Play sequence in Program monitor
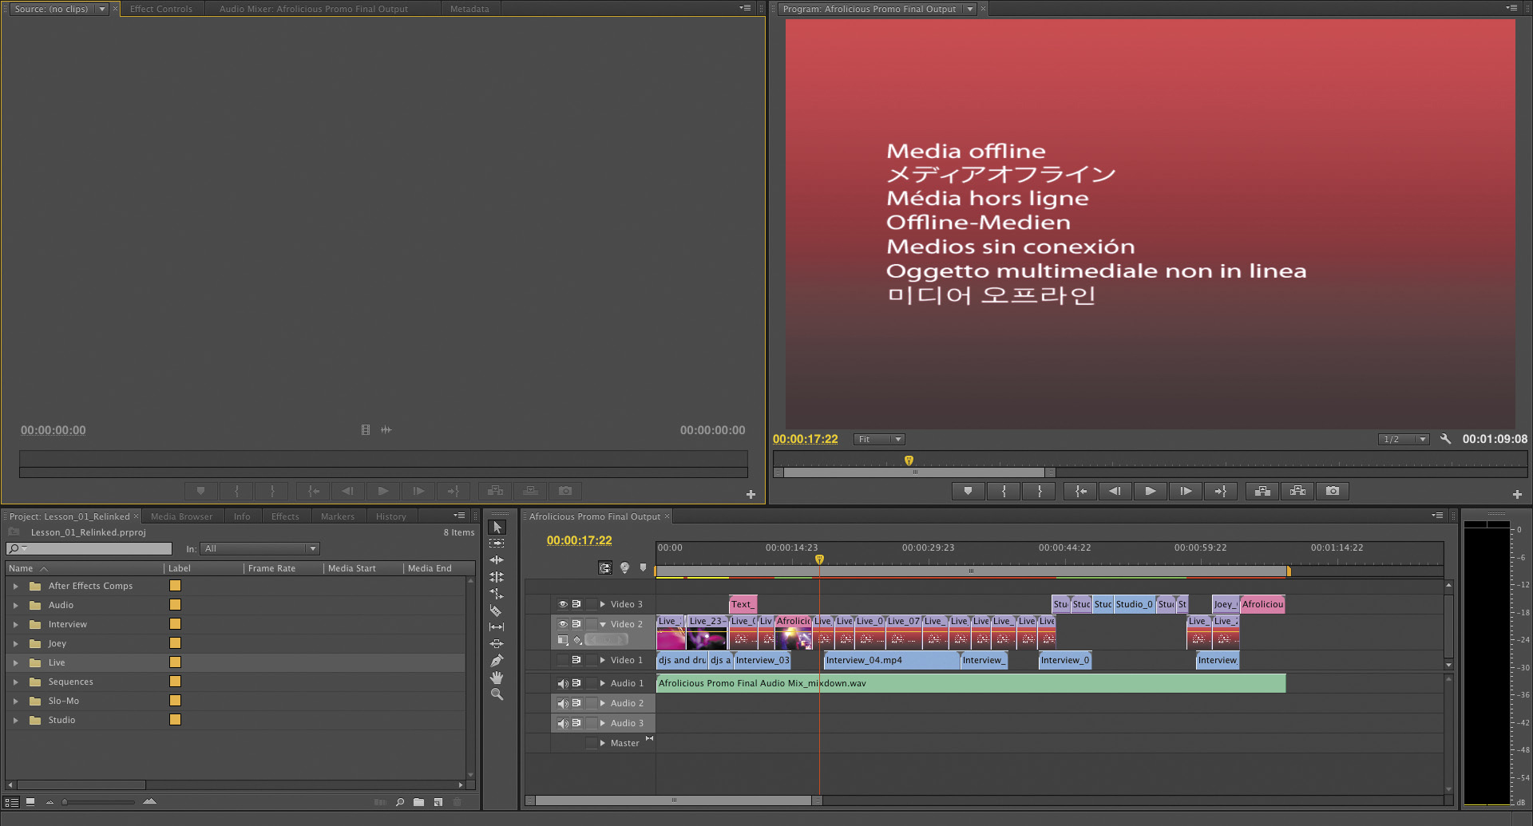Viewport: 1533px width, 826px height. [x=1150, y=491]
